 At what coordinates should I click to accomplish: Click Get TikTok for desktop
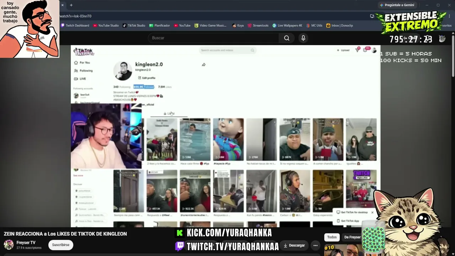coord(352,212)
